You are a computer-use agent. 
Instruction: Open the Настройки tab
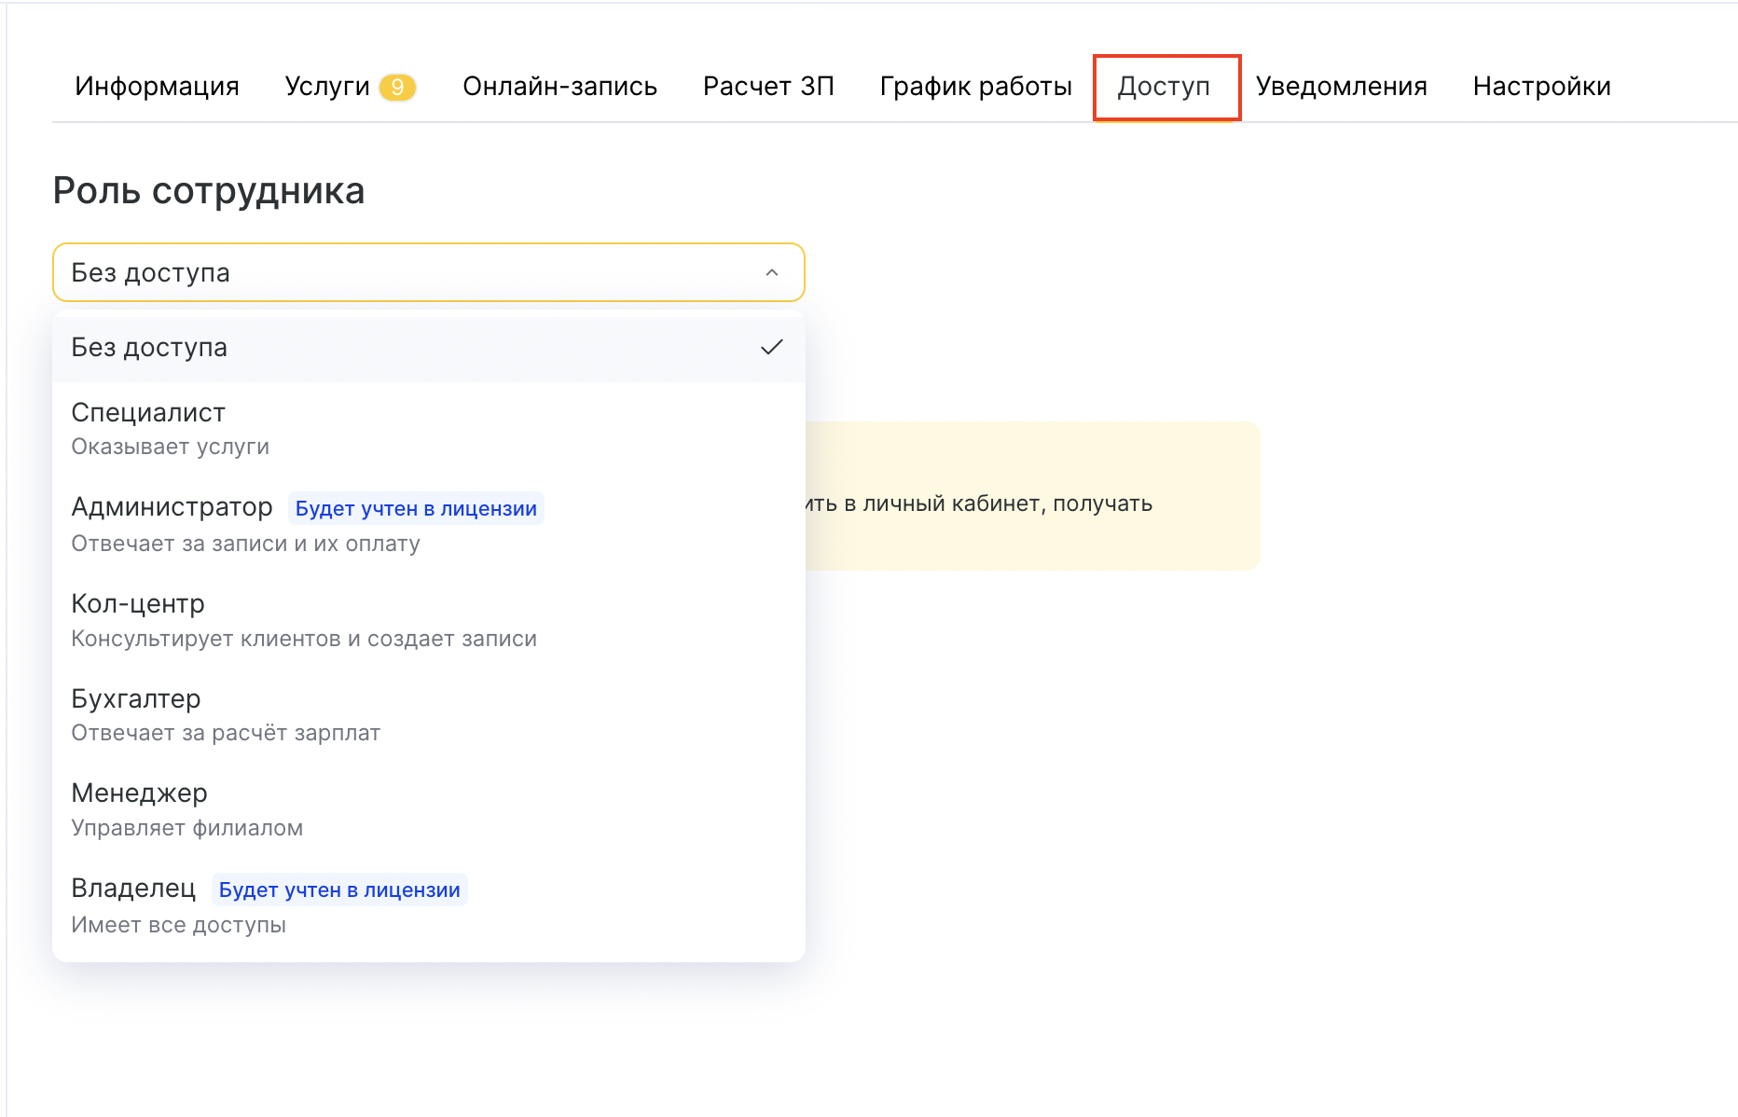click(1541, 87)
